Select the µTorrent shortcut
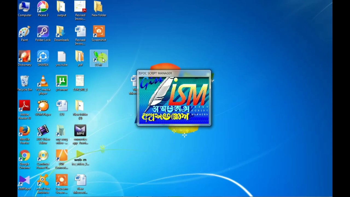 point(62,83)
